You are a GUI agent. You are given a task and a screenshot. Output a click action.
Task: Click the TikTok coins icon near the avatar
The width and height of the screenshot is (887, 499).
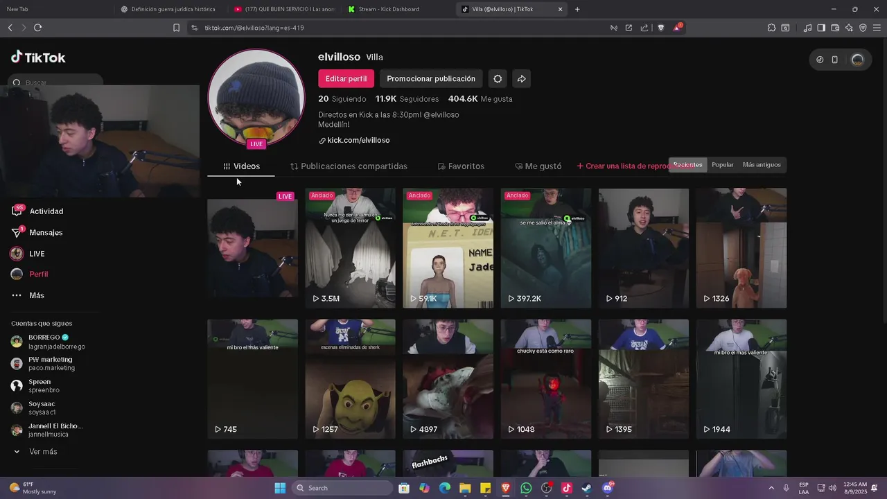coord(820,60)
